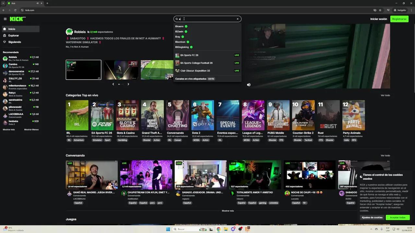This screenshot has height=233, width=415.
Task: Click Mostrar más below Conversando streams
Action: coord(228,211)
